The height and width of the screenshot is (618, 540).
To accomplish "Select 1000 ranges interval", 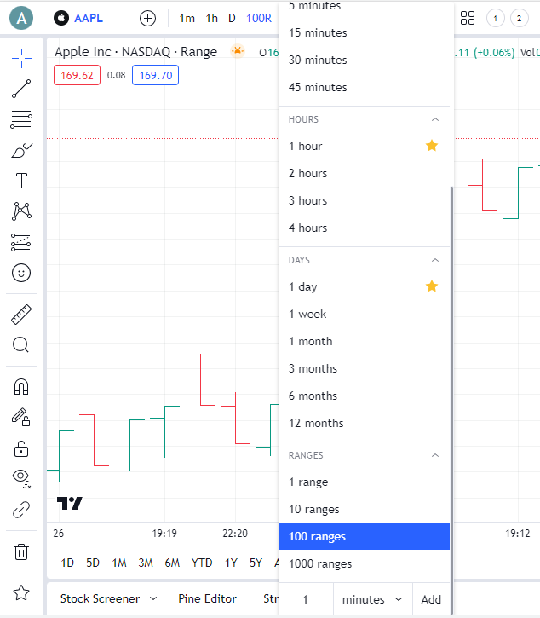I will pos(364,563).
